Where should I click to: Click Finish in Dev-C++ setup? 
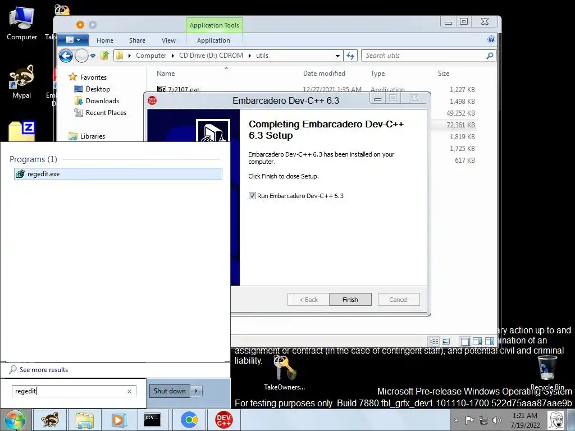[x=350, y=300]
